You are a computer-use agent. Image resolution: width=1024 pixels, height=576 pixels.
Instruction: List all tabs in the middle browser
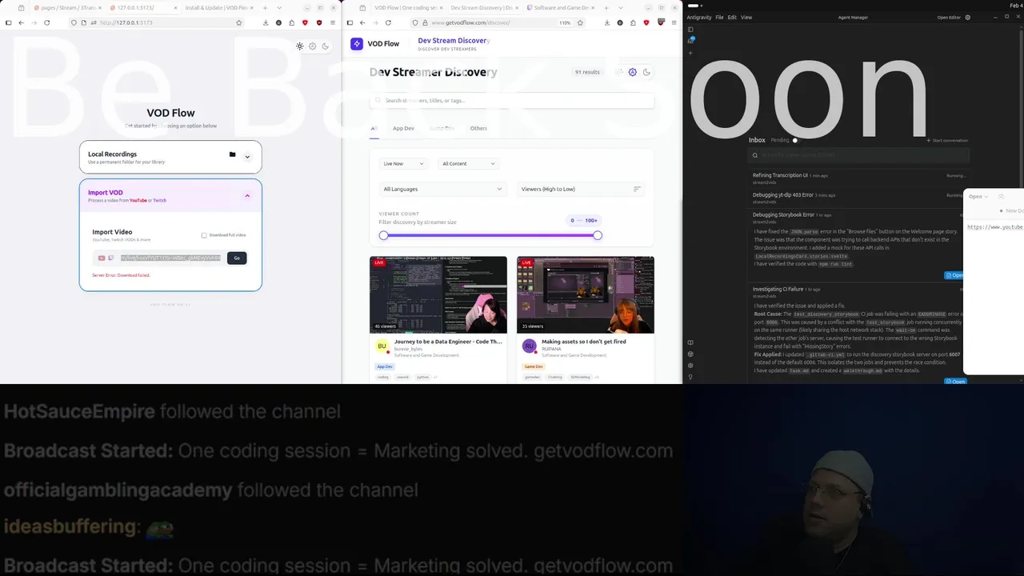[621, 7]
